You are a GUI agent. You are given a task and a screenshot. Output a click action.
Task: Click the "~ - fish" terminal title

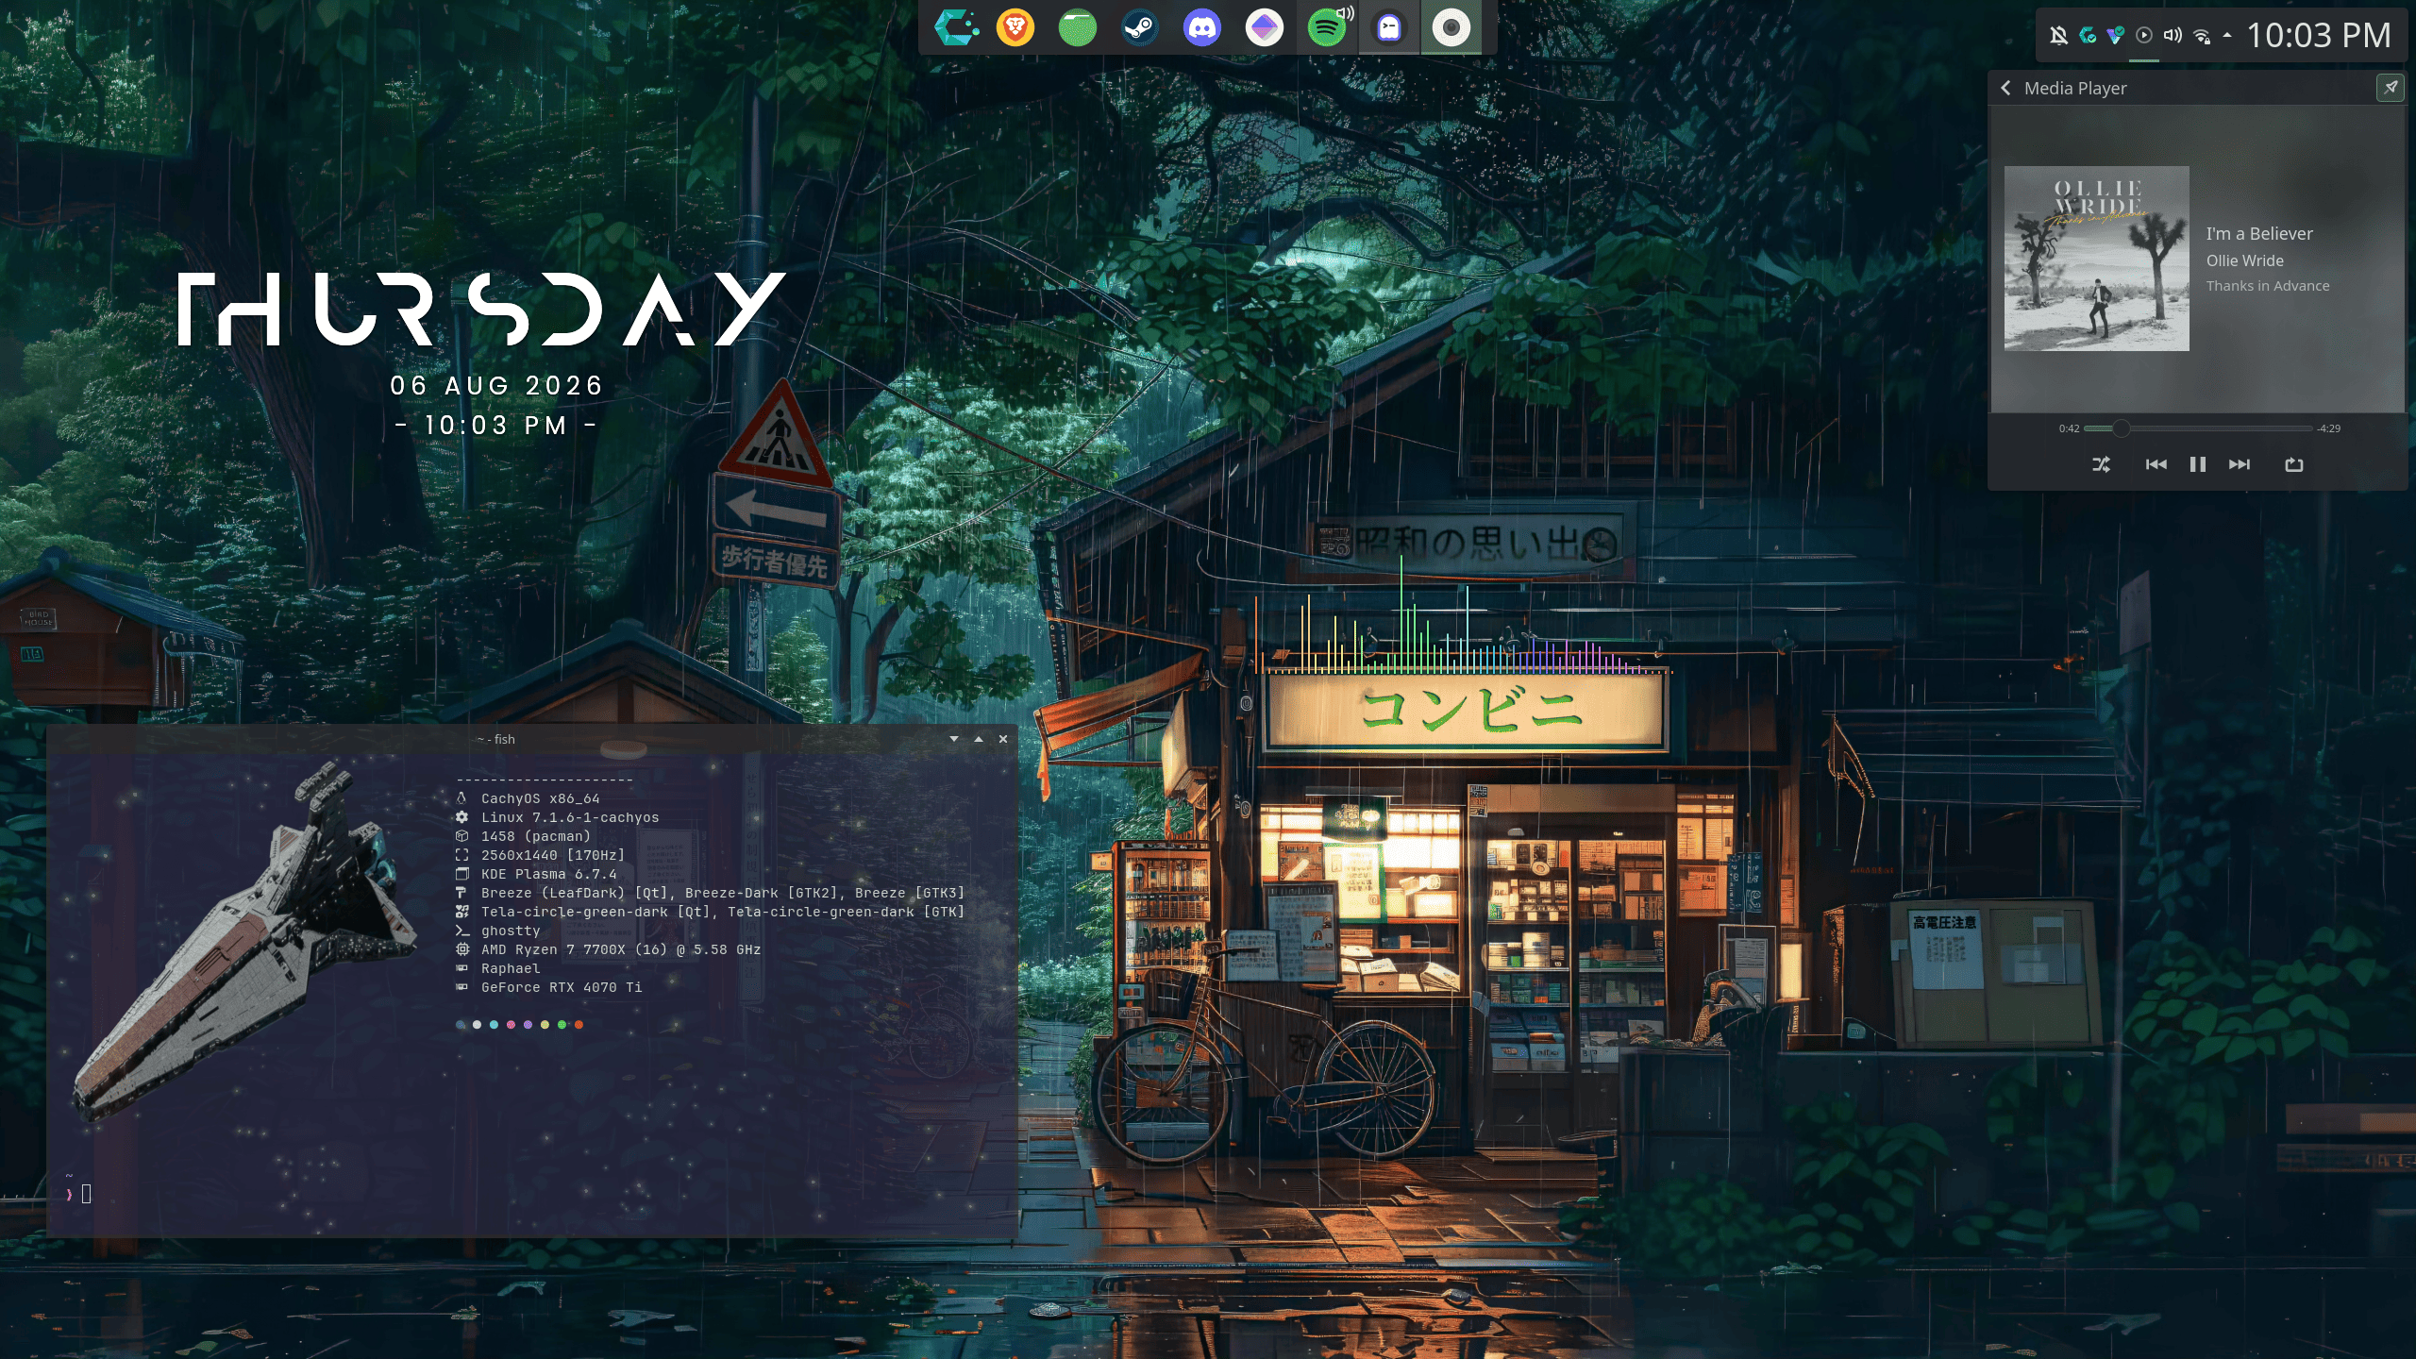point(496,739)
